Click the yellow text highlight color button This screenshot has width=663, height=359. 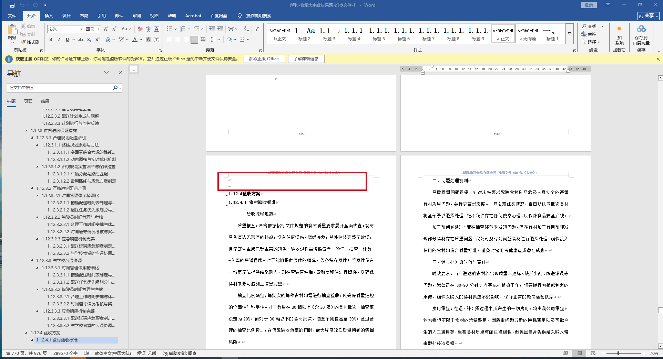[x=121, y=40]
